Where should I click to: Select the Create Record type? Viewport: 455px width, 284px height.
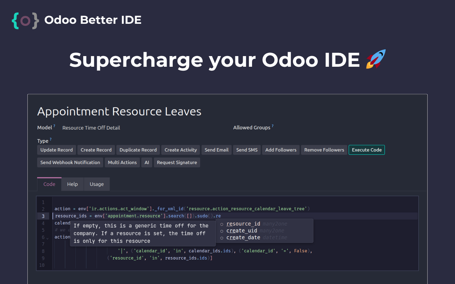coord(96,150)
